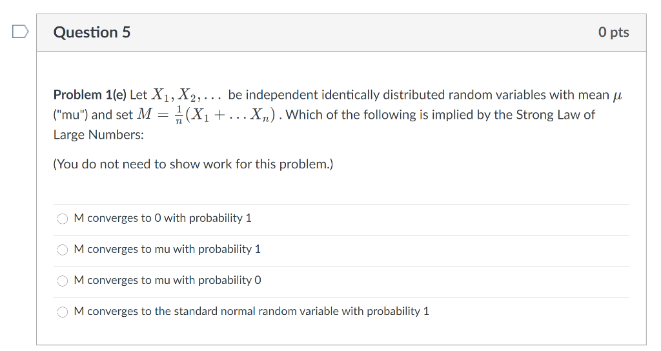Select radio button for 'M converges to 0'
Screen dimensions: 661x351
click(x=63, y=219)
